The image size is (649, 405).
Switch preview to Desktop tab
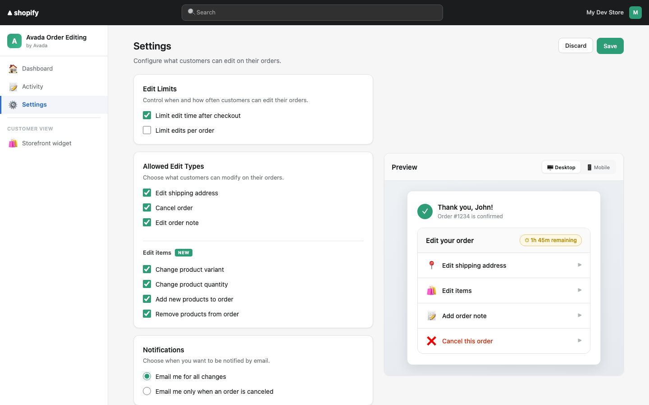[x=561, y=167]
